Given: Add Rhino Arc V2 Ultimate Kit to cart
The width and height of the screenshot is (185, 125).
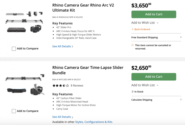Looking at the screenshot, I should (x=154, y=14).
